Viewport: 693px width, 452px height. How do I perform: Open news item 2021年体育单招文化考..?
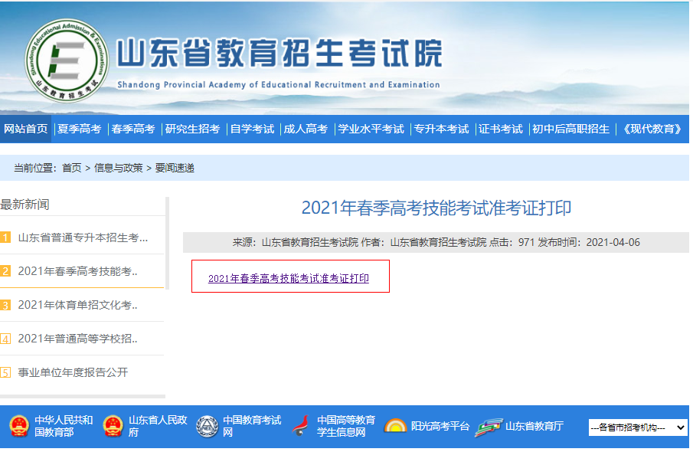tap(78, 305)
